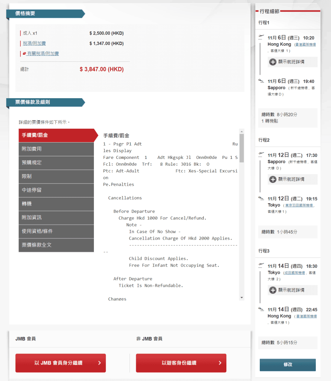This screenshot has width=331, height=381.
Task: Click the red popup icon beside 有關稅項/附加費
Action: [x=24, y=54]
